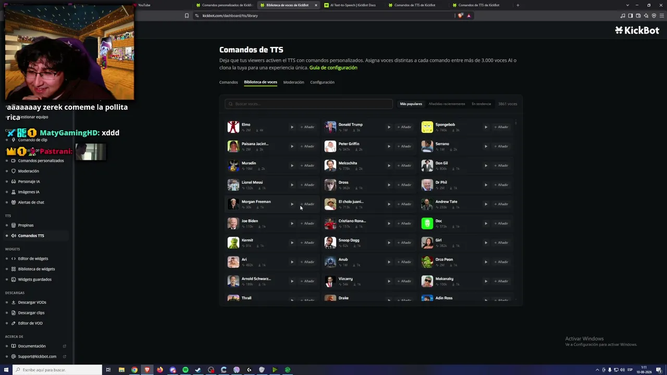Play the Elmo voice preview
This screenshot has height=375, width=667.
tap(292, 127)
